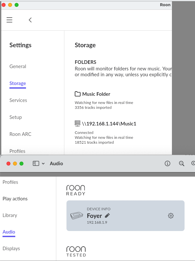This screenshot has width=195, height=261.
Task: Open Services settings section
Action: (18, 100)
